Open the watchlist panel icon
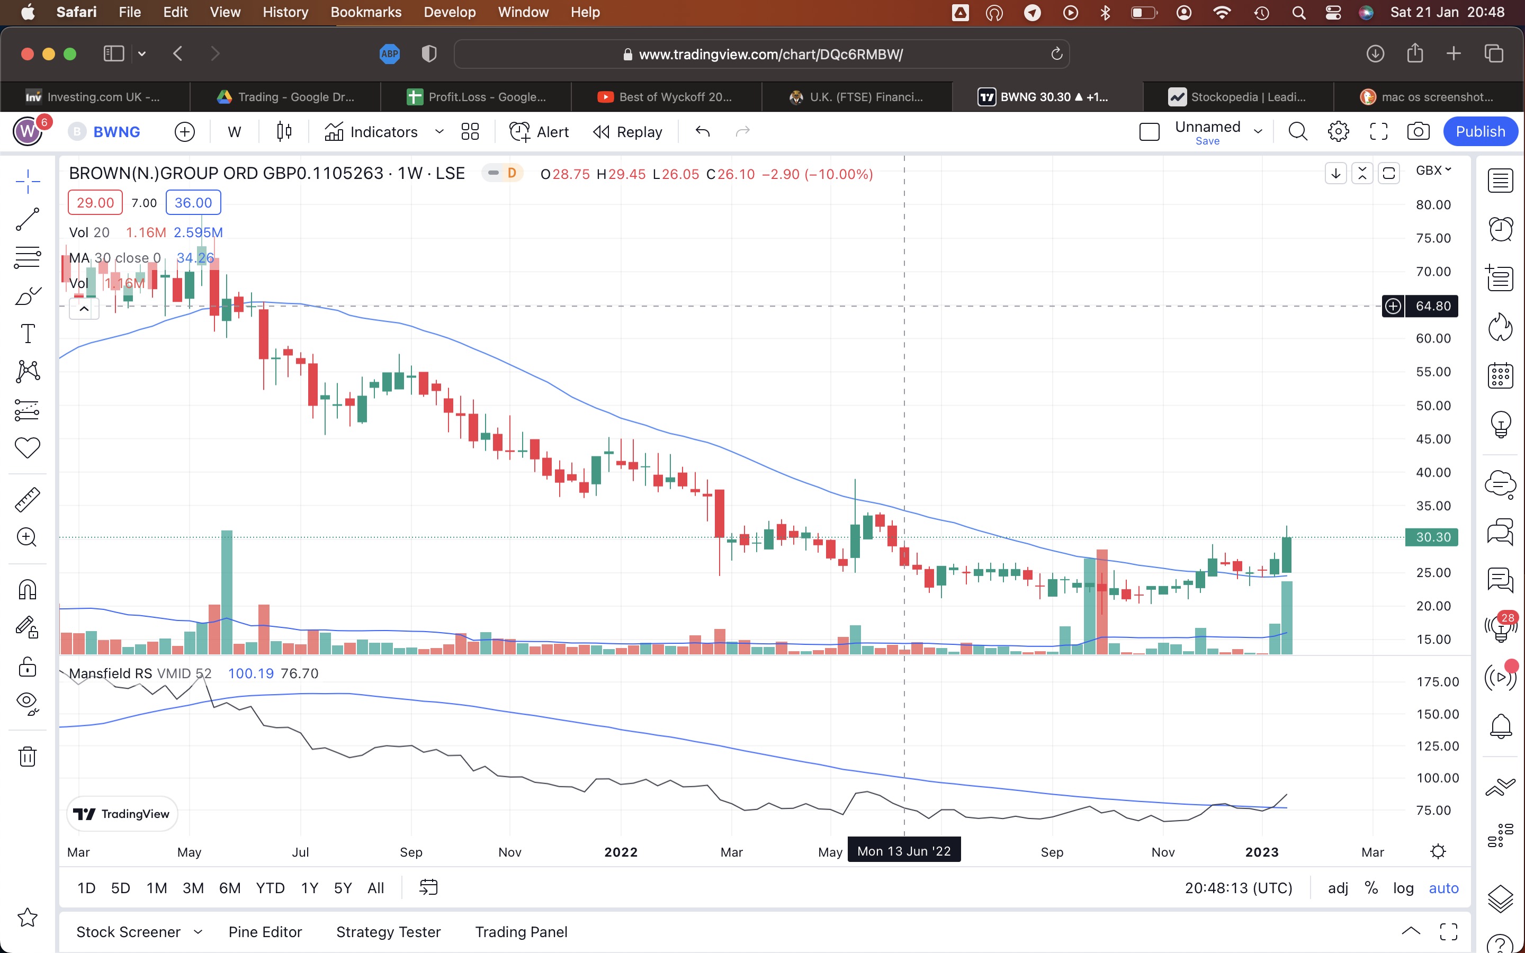1525x953 pixels. tap(1501, 181)
